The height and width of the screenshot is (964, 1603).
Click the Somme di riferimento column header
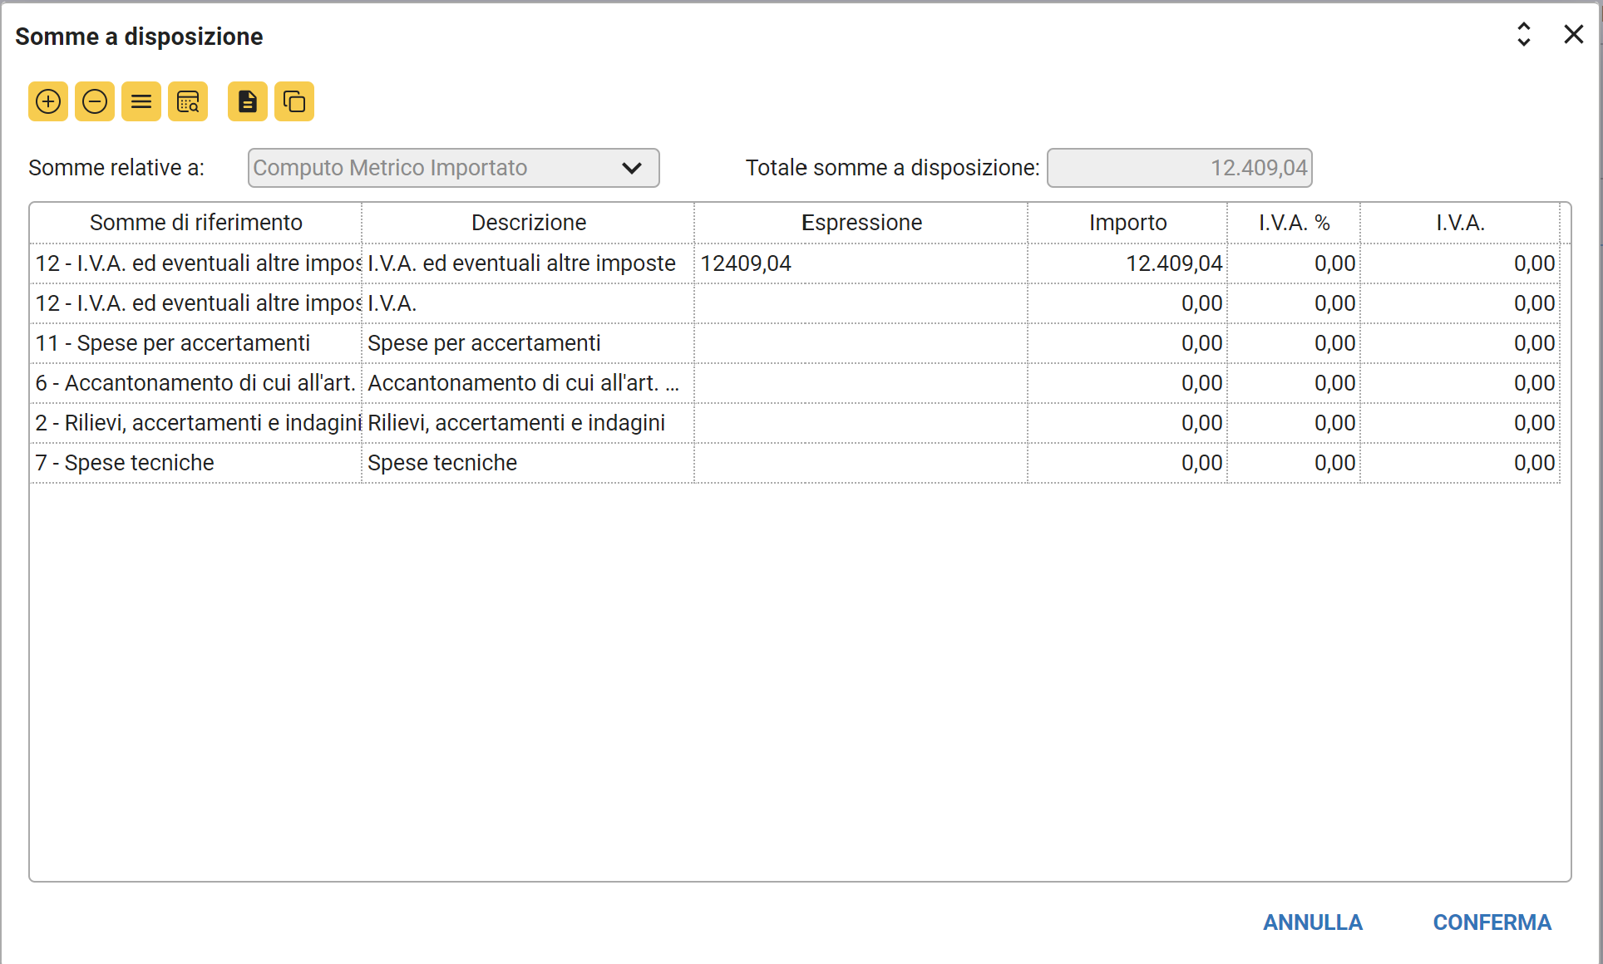pos(196,223)
